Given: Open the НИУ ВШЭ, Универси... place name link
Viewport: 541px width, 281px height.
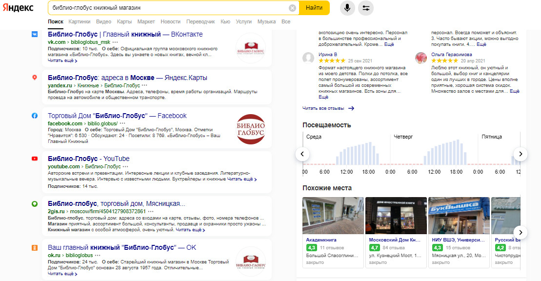Looking at the screenshot, I should (458, 240).
